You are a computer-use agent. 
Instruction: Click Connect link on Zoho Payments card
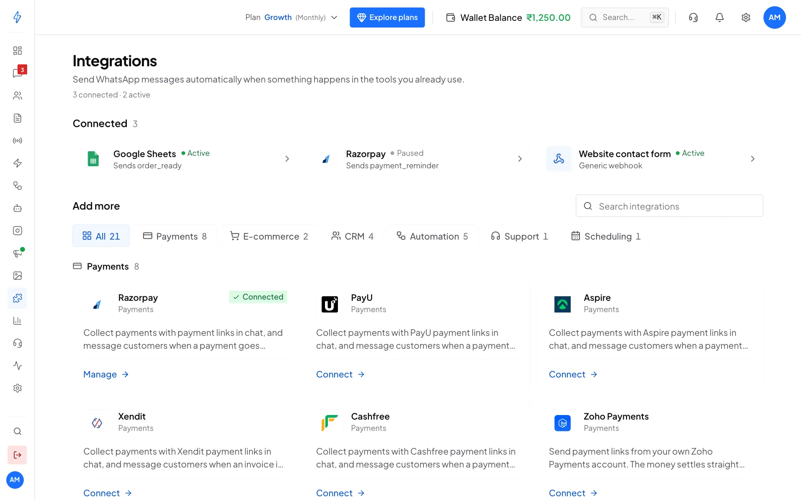click(573, 493)
